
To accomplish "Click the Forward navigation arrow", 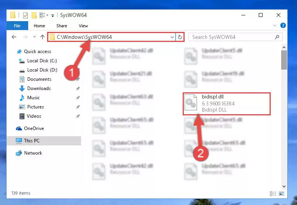I will coord(25,37).
